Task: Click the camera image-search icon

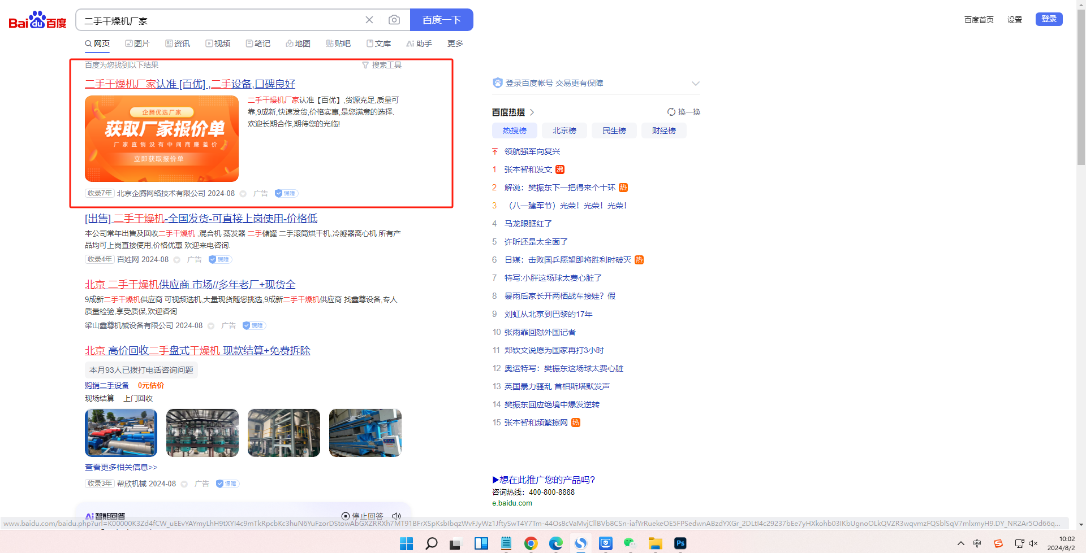Action: (394, 20)
